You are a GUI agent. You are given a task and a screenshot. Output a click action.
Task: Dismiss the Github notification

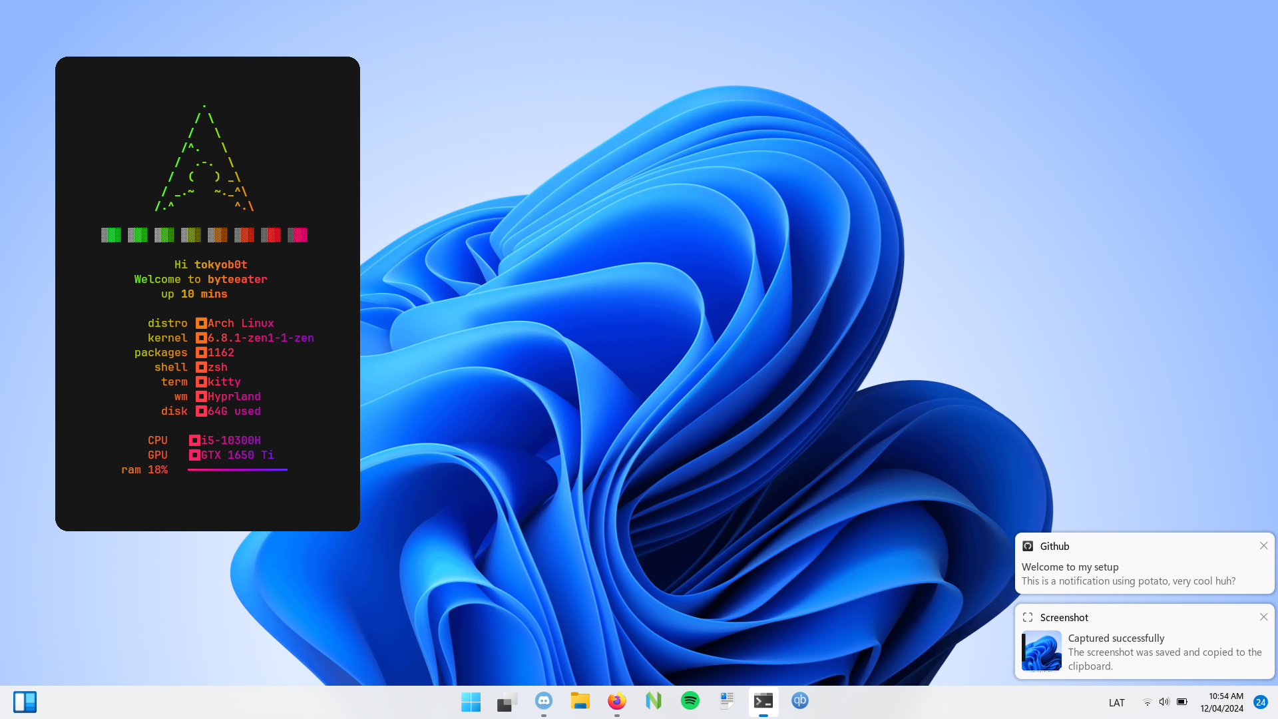click(x=1263, y=546)
